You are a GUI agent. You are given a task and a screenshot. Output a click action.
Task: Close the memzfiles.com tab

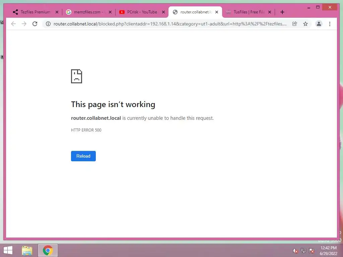(x=110, y=12)
